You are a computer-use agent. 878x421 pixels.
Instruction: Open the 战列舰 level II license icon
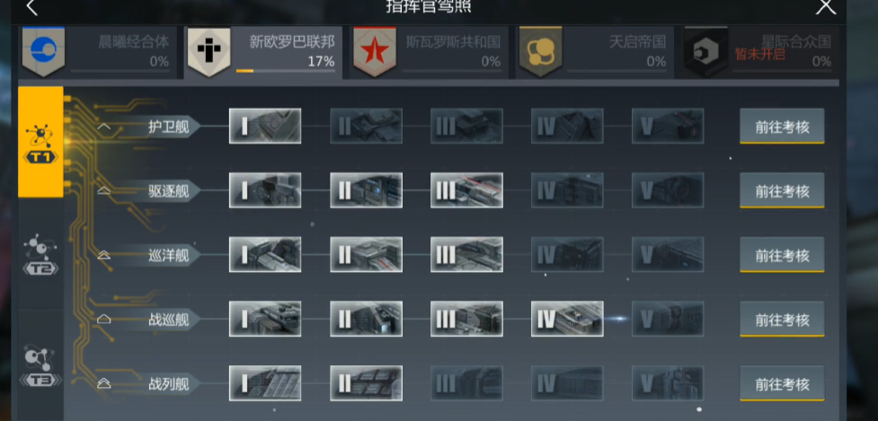point(366,383)
